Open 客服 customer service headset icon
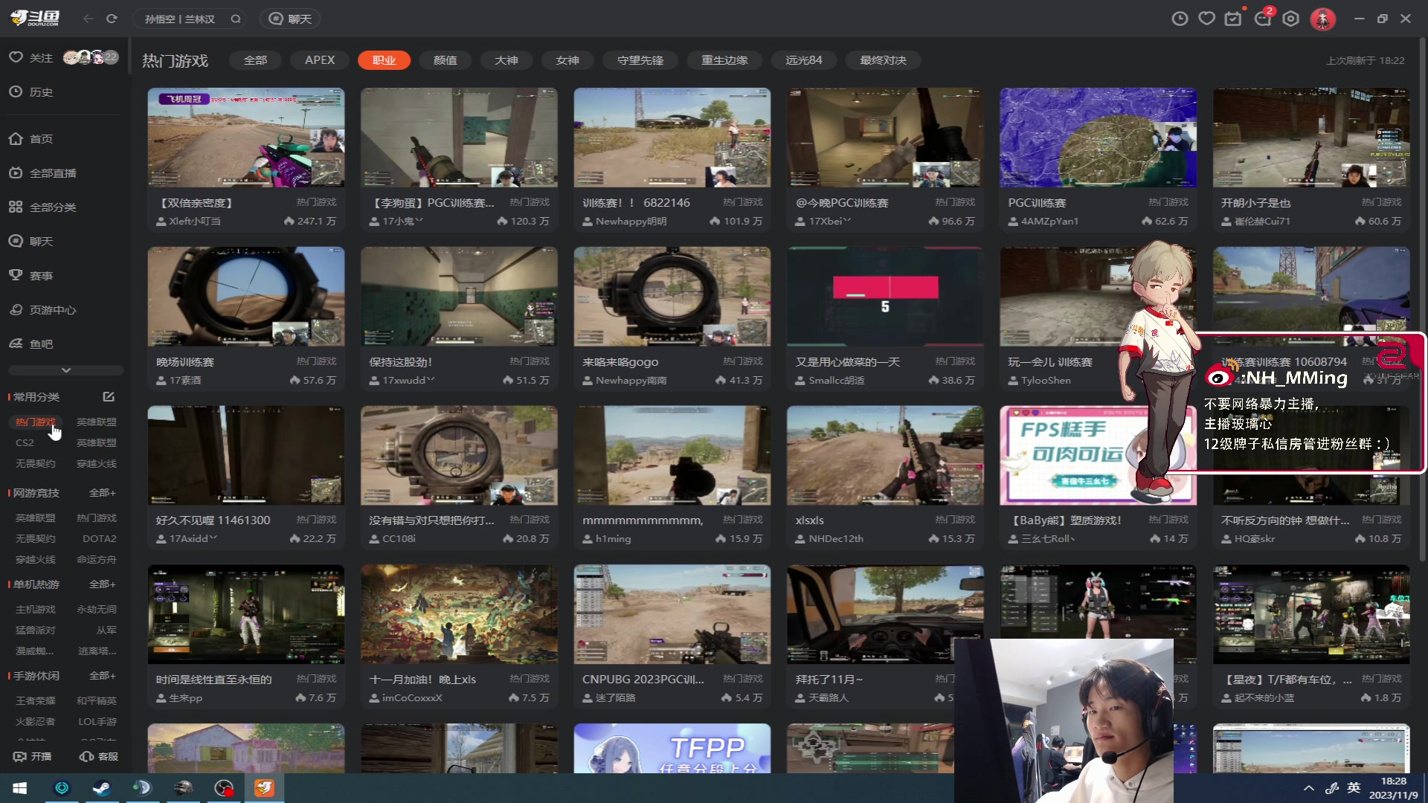Image resolution: width=1428 pixels, height=803 pixels. 98,756
